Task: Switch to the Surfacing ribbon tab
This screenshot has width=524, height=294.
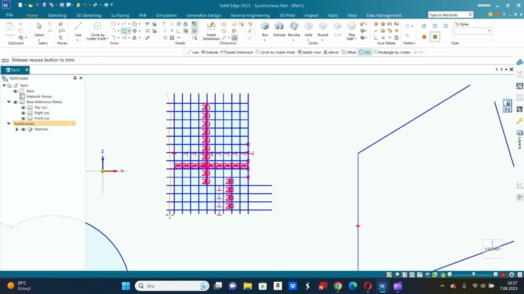Action: pos(120,15)
